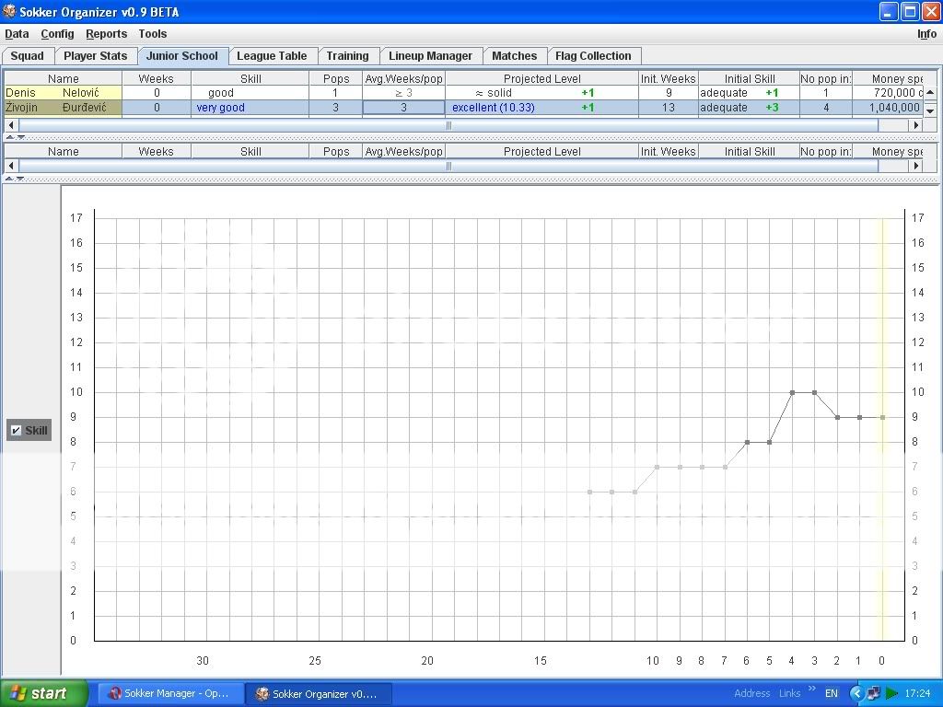Viewport: 943px width, 707px height.
Task: Toggle the Skill checkbox beside the graph
Action: (x=17, y=431)
